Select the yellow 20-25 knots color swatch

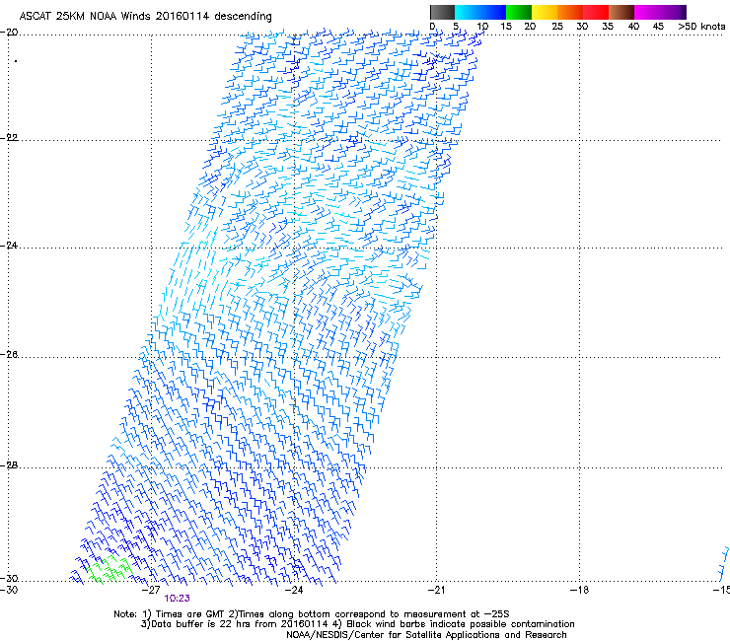coord(545,12)
